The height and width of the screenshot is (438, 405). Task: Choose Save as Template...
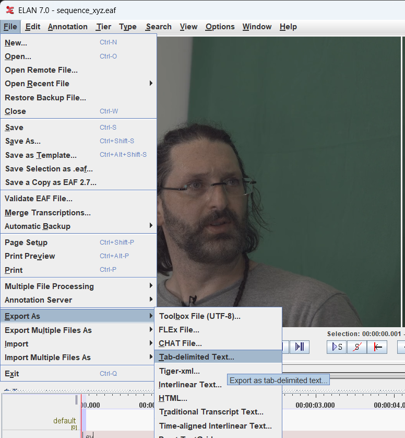coord(78,155)
